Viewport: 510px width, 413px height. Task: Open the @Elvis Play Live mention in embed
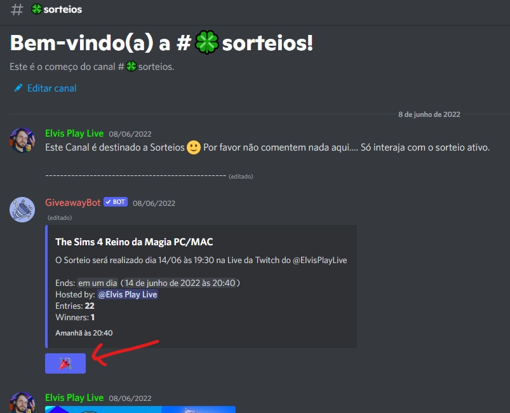[x=128, y=294]
